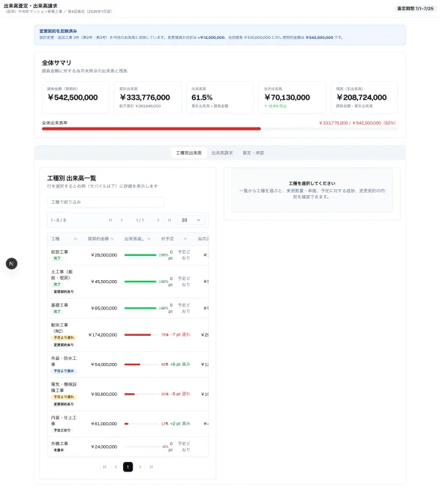
Task: Click the round N badge at left edge
Action: click(12, 263)
